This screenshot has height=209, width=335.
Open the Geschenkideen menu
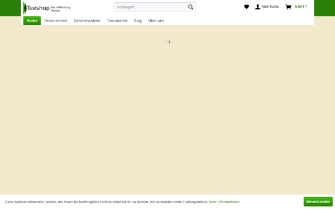coord(87,21)
